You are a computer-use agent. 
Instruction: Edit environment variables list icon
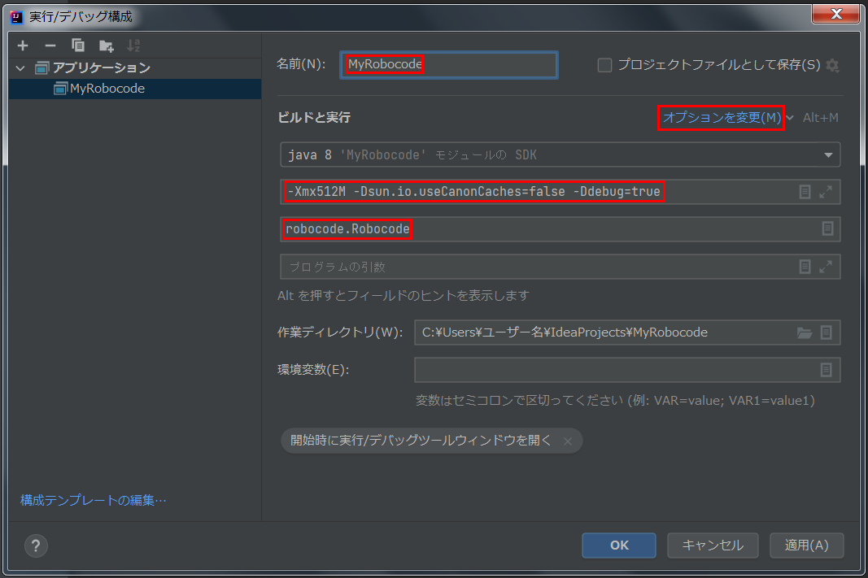click(x=826, y=370)
